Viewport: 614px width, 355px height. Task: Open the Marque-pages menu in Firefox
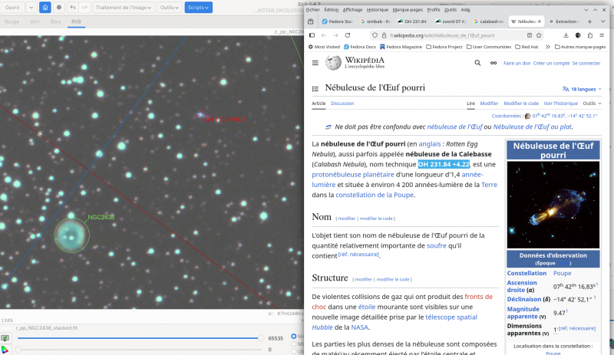pos(405,9)
